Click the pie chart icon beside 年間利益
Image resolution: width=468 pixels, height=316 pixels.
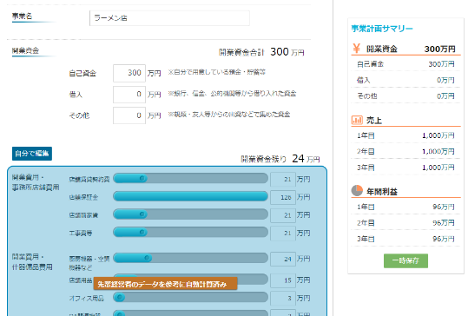tap(357, 191)
